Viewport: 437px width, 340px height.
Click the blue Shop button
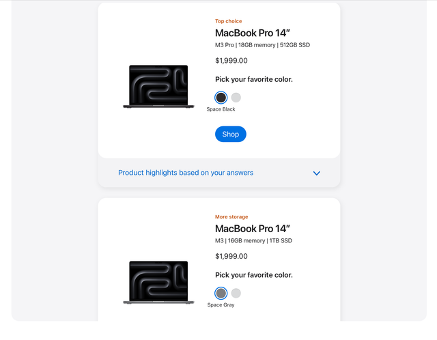[231, 134]
